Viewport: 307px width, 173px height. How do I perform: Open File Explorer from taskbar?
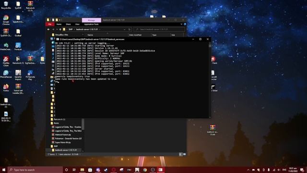[82, 170]
